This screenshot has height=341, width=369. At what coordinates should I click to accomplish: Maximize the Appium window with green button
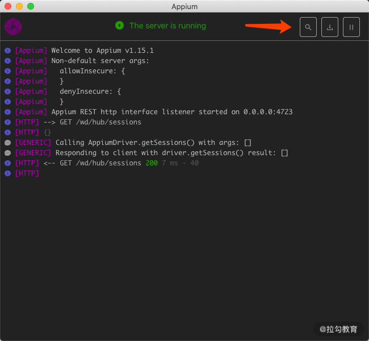tap(31, 6)
